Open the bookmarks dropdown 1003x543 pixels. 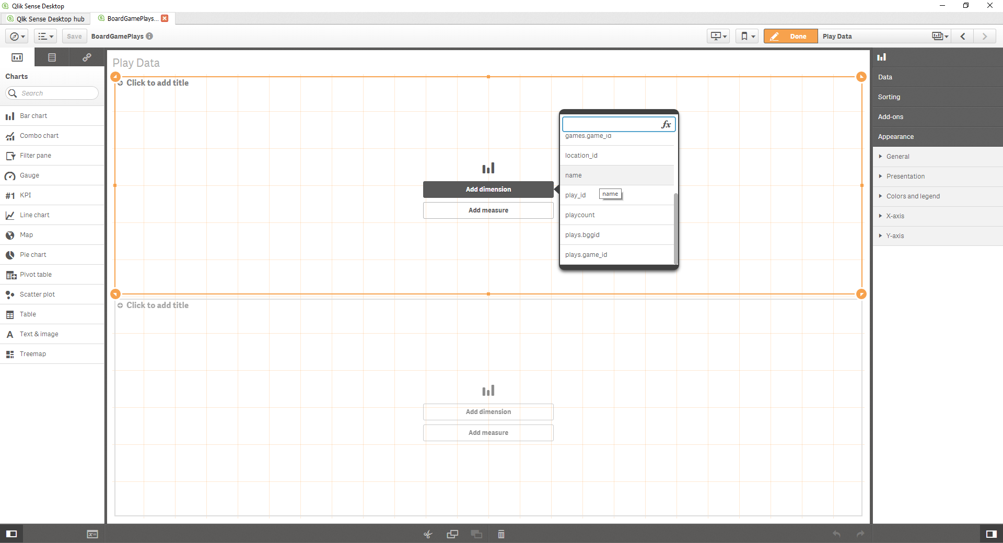tap(748, 37)
